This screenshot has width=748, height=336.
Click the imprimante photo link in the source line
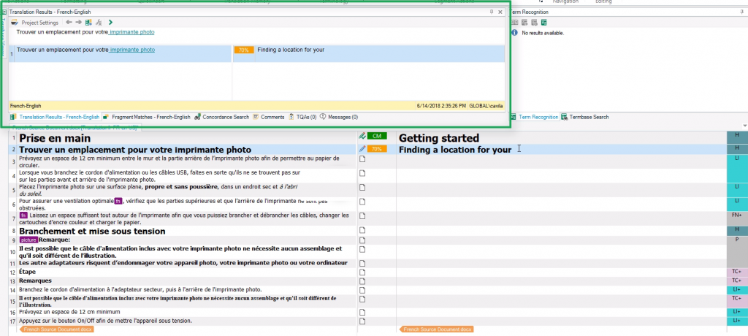pyautogui.click(x=132, y=32)
